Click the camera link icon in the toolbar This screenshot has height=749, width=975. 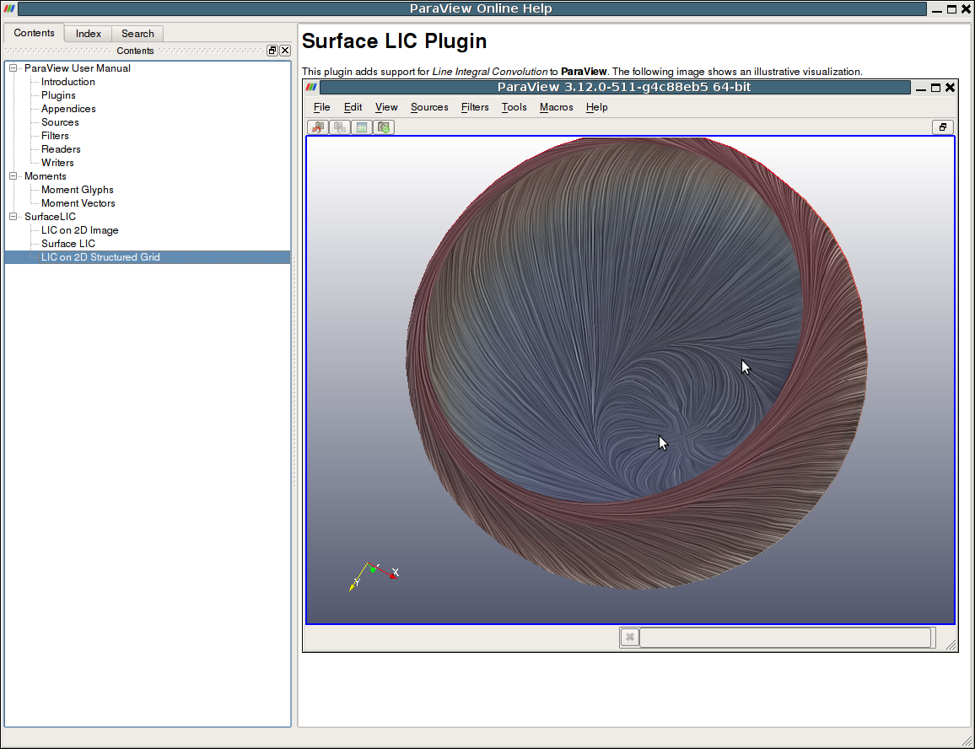[339, 127]
